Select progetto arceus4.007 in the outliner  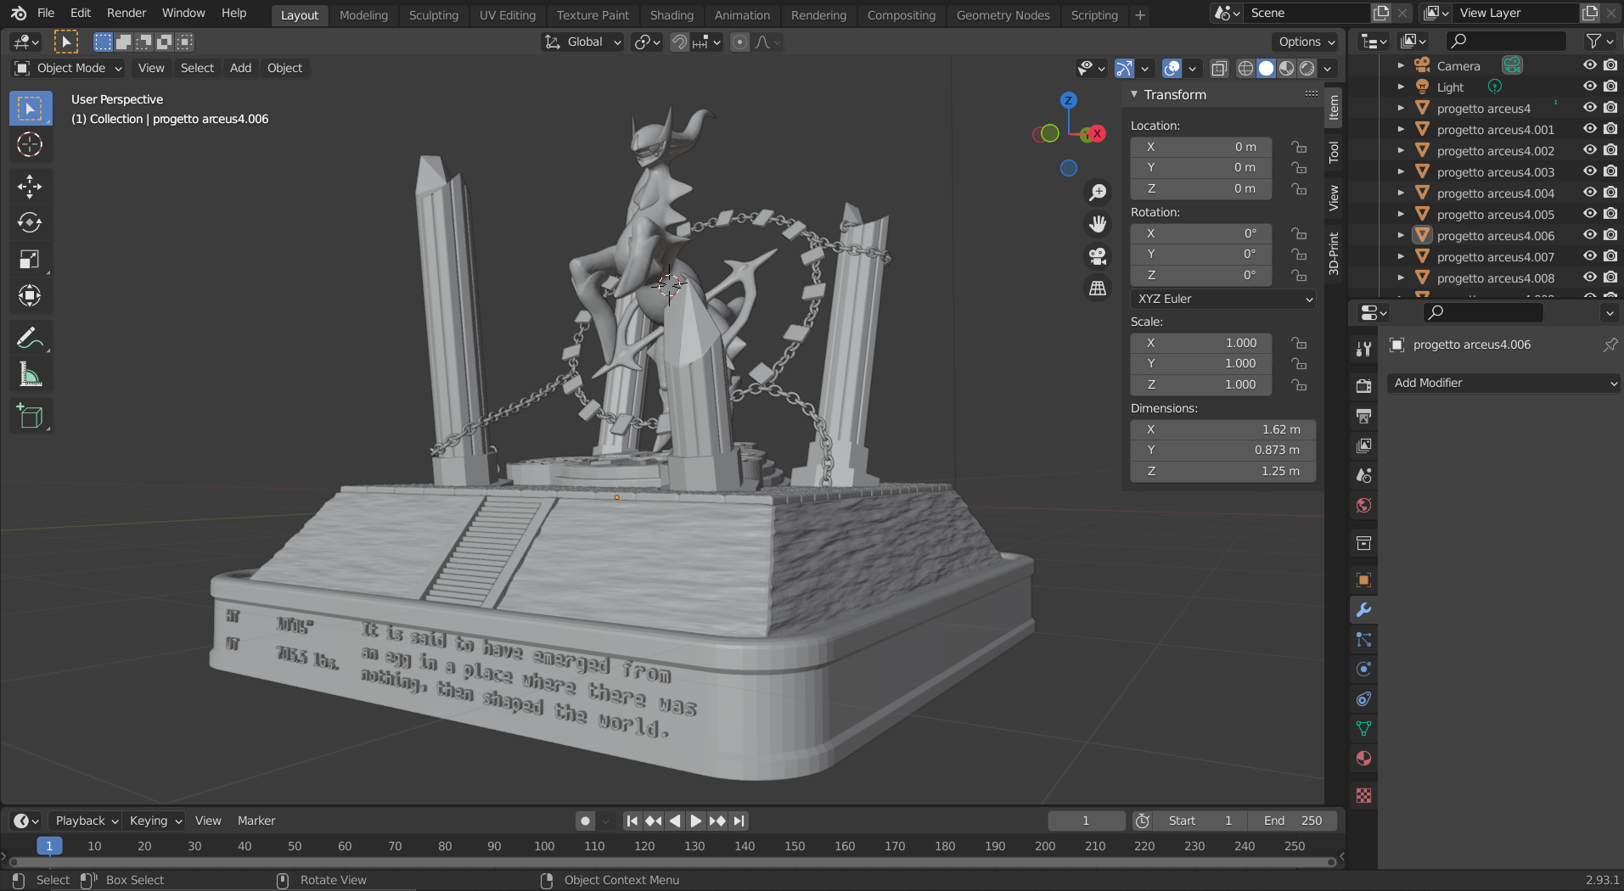[1495, 256]
